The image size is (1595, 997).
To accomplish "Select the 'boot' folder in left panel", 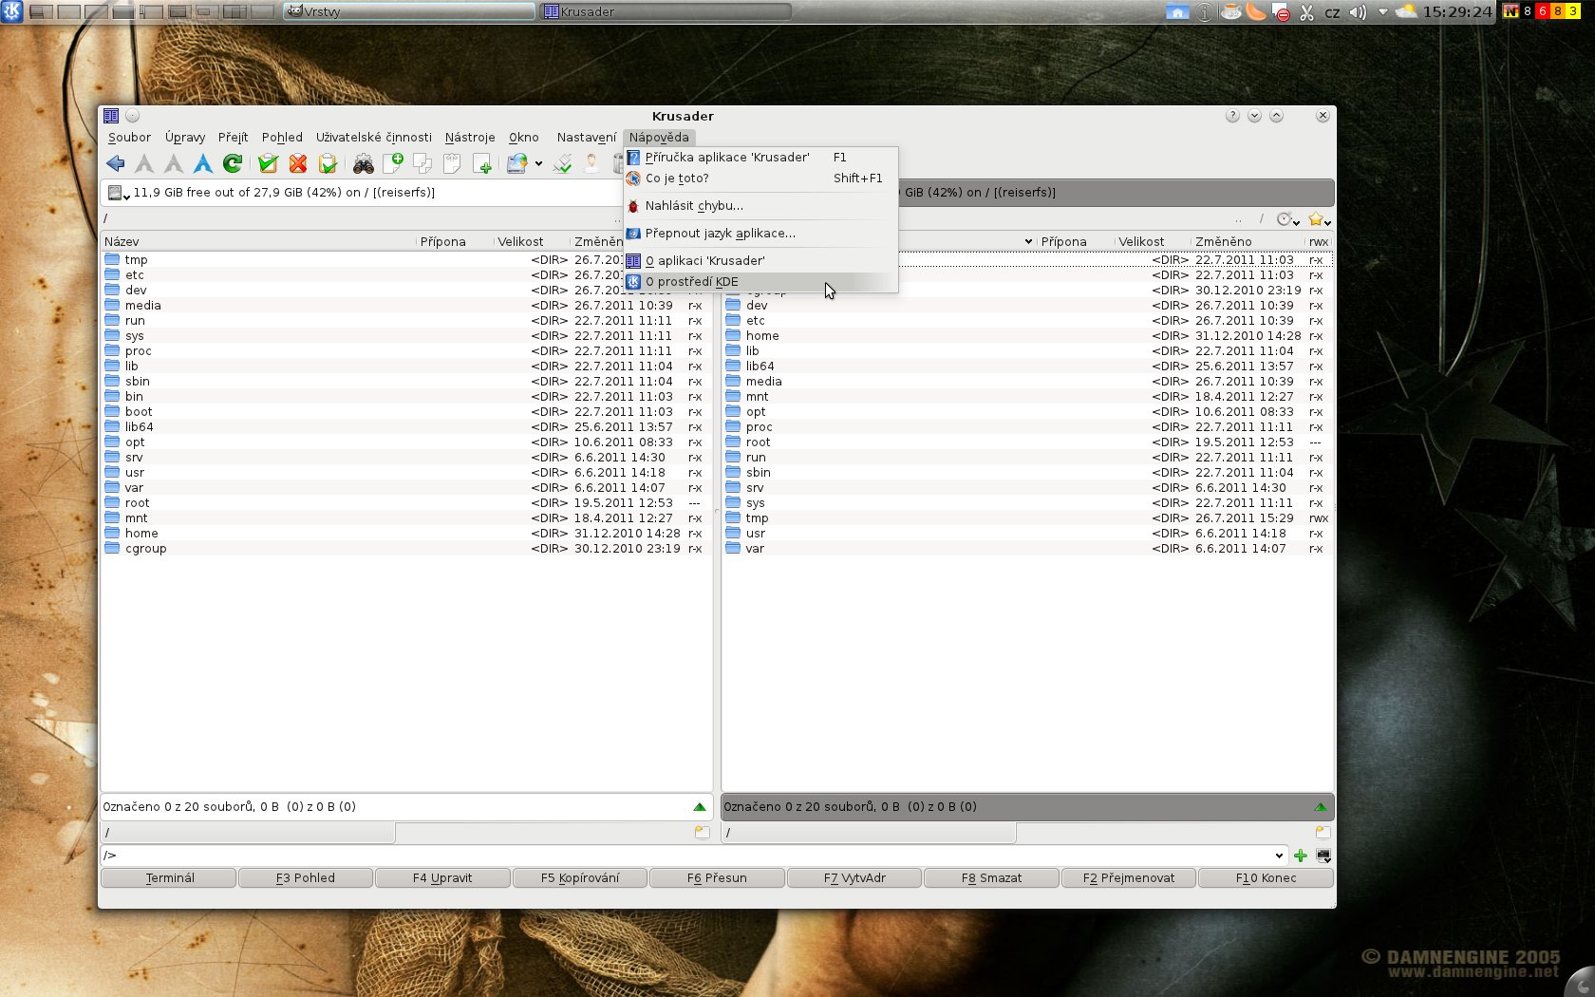I will 406,412.
